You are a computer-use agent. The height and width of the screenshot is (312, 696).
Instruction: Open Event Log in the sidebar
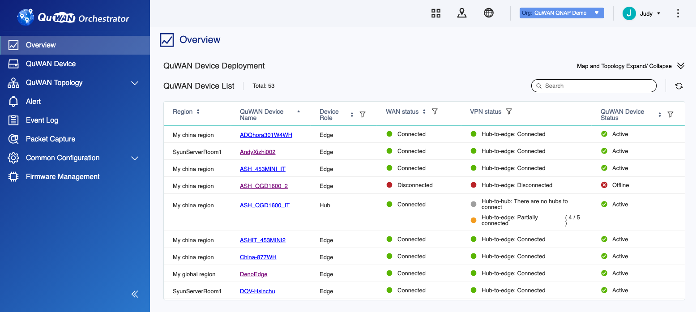[x=75, y=120]
